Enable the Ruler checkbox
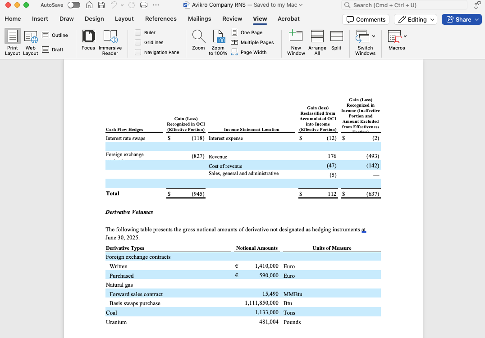Screen dimensions: 485x338 138,32
